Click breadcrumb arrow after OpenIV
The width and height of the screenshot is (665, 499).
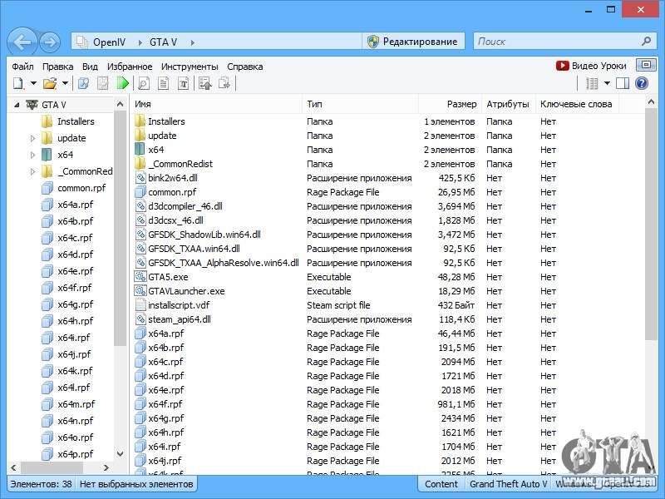pyautogui.click(x=140, y=42)
